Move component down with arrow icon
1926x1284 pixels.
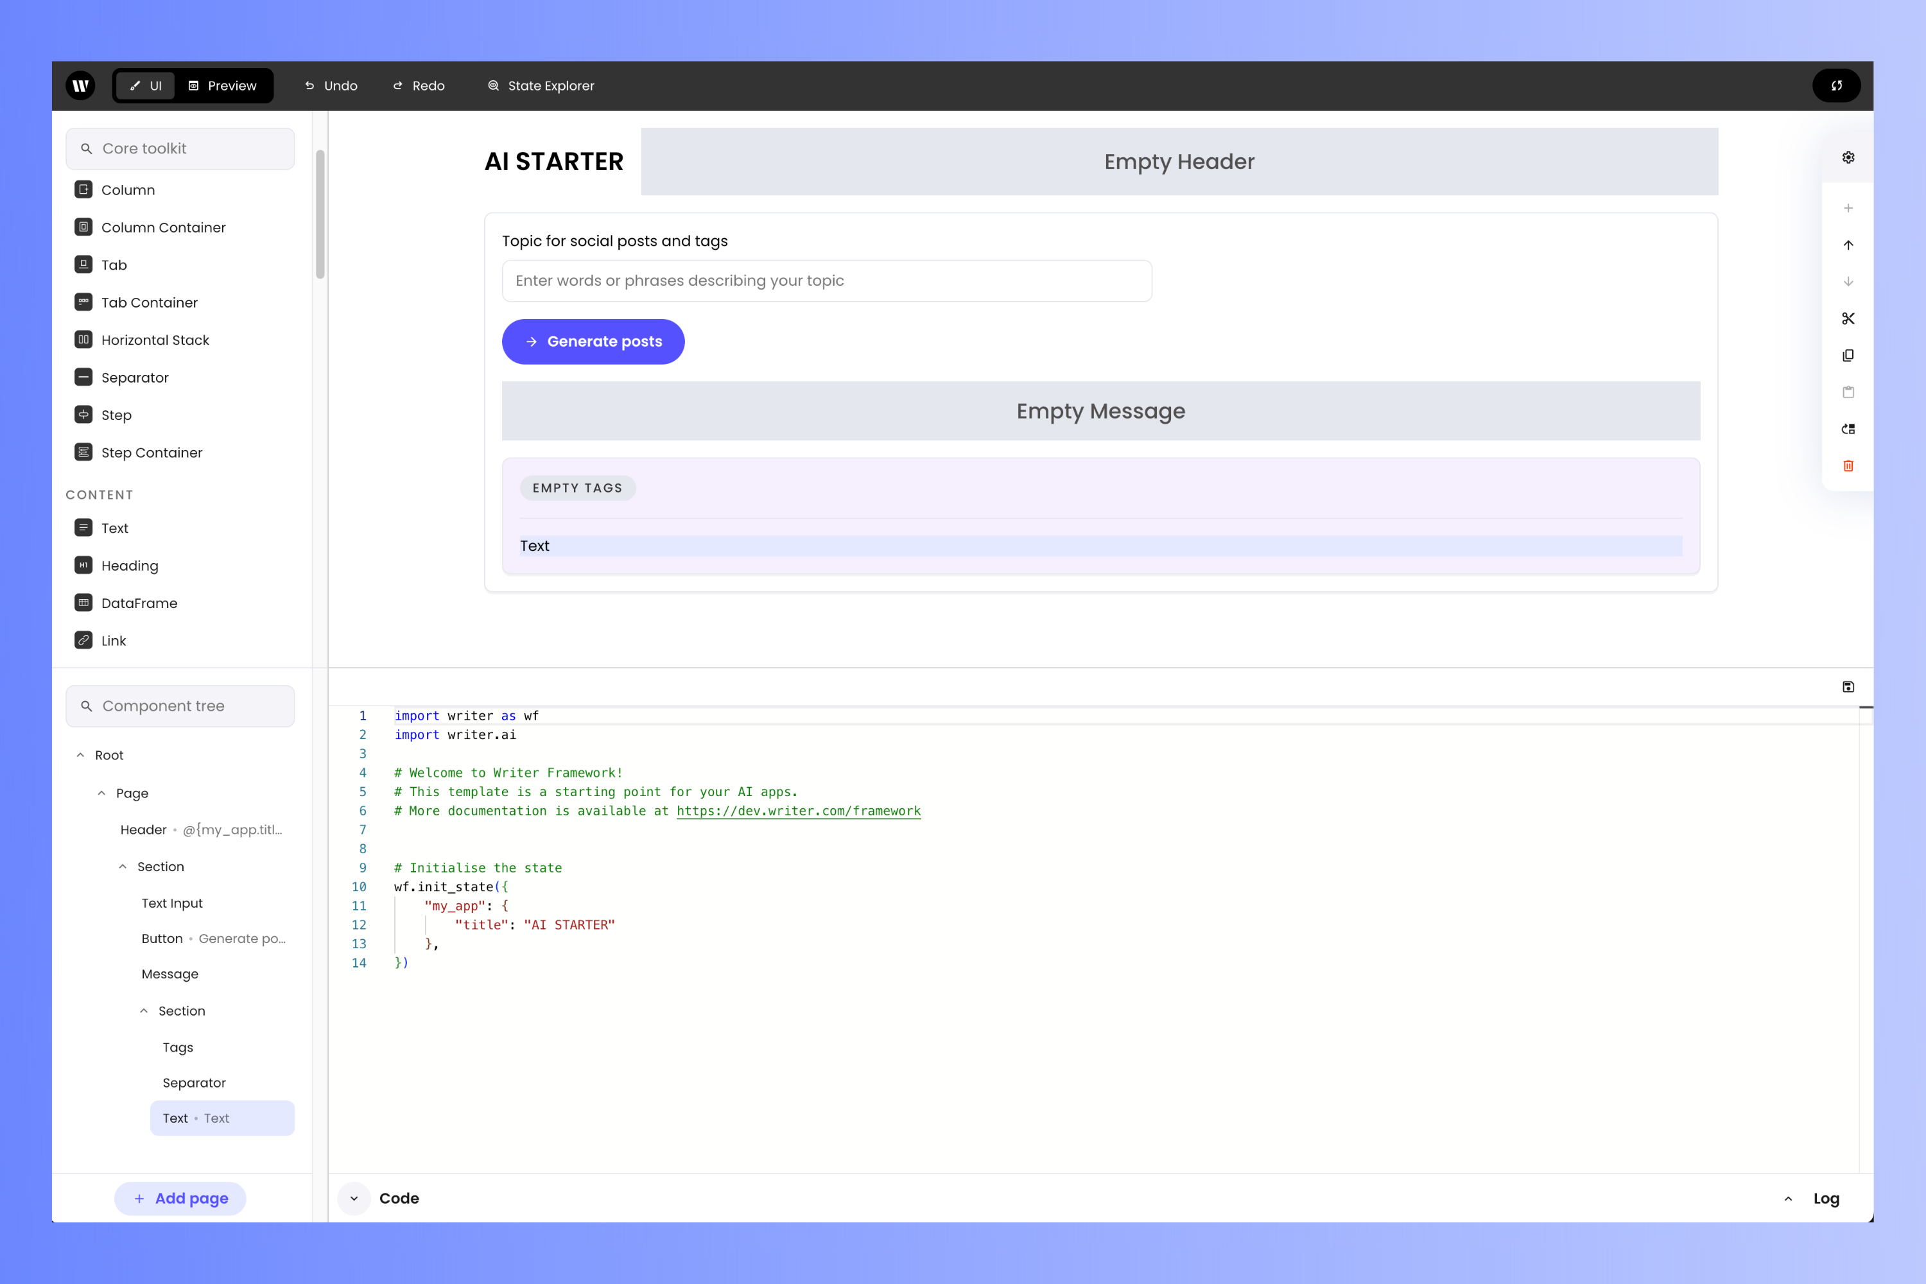tap(1848, 282)
